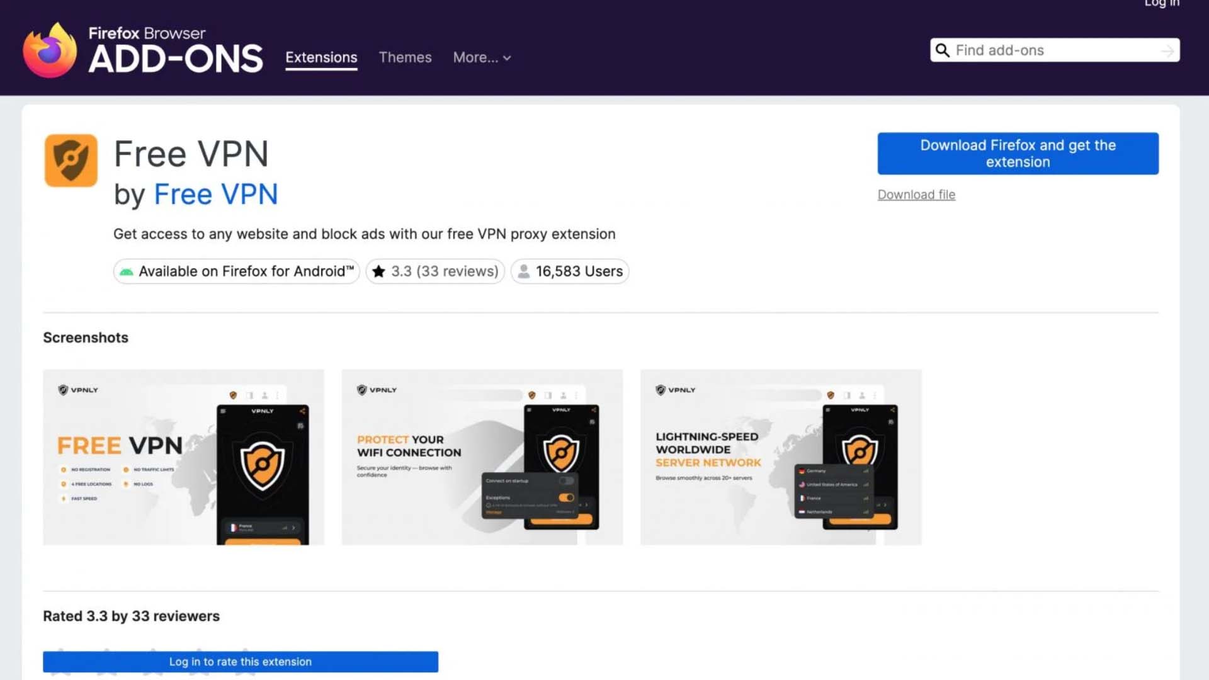Switch to the Themes tab
Screen dimensions: 1209x680
pos(405,57)
